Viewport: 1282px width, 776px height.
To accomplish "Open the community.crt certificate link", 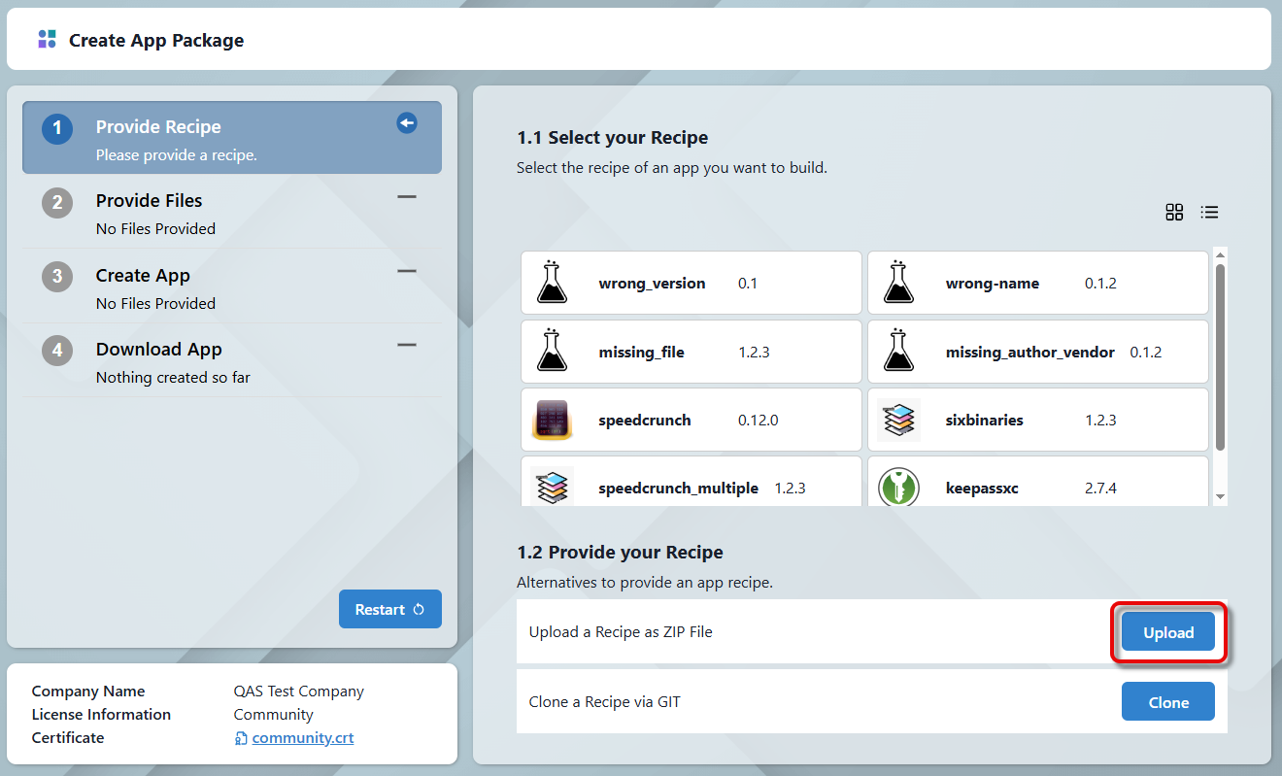I will 302,738.
